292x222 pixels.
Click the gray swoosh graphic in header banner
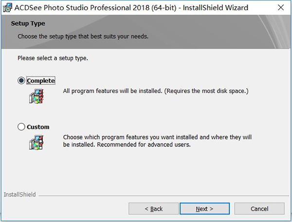tap(274, 32)
